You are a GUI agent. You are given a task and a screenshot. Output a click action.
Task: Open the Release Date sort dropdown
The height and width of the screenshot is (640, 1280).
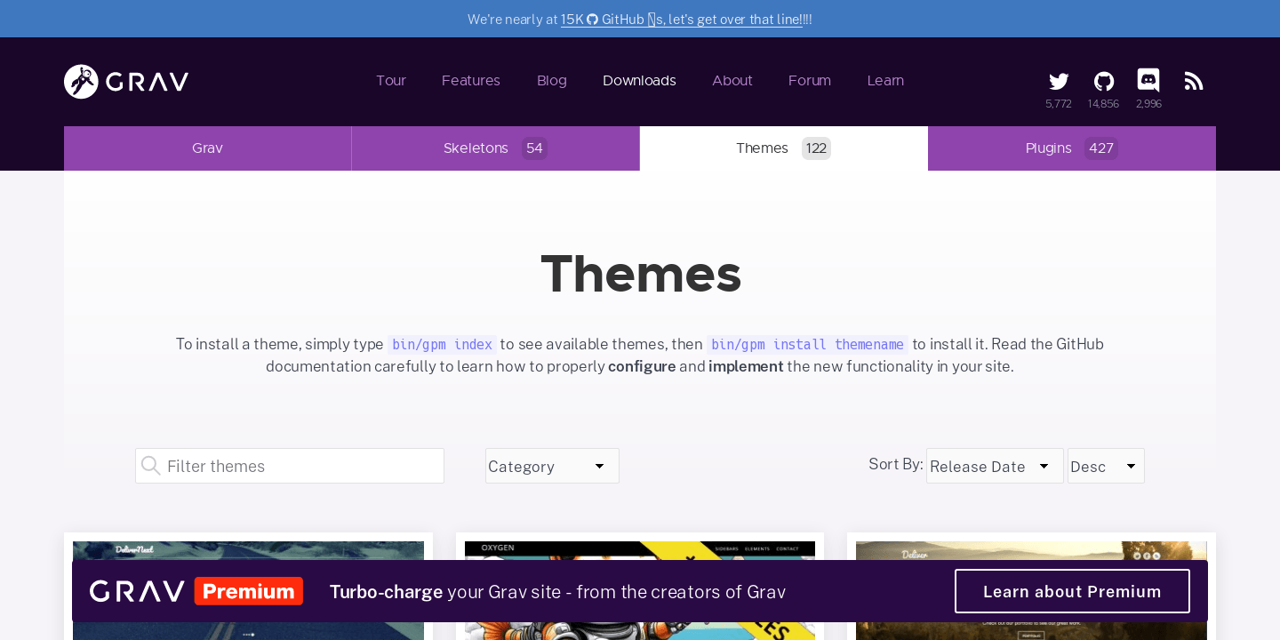pyautogui.click(x=994, y=466)
